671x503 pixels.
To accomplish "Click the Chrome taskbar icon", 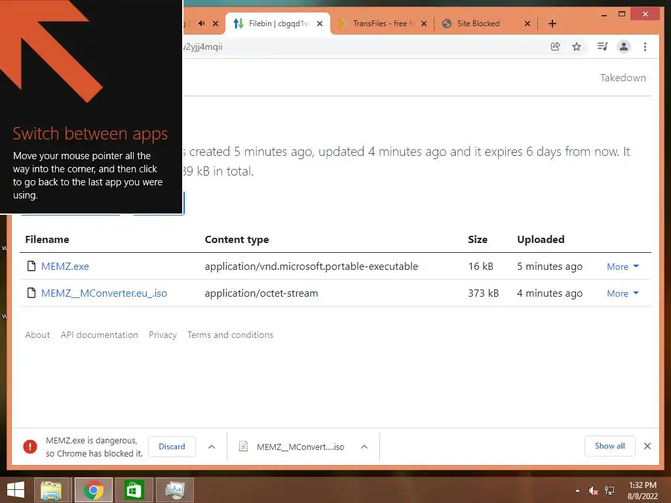I will click(94, 490).
